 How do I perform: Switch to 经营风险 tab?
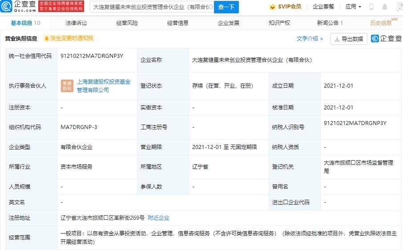point(127,23)
